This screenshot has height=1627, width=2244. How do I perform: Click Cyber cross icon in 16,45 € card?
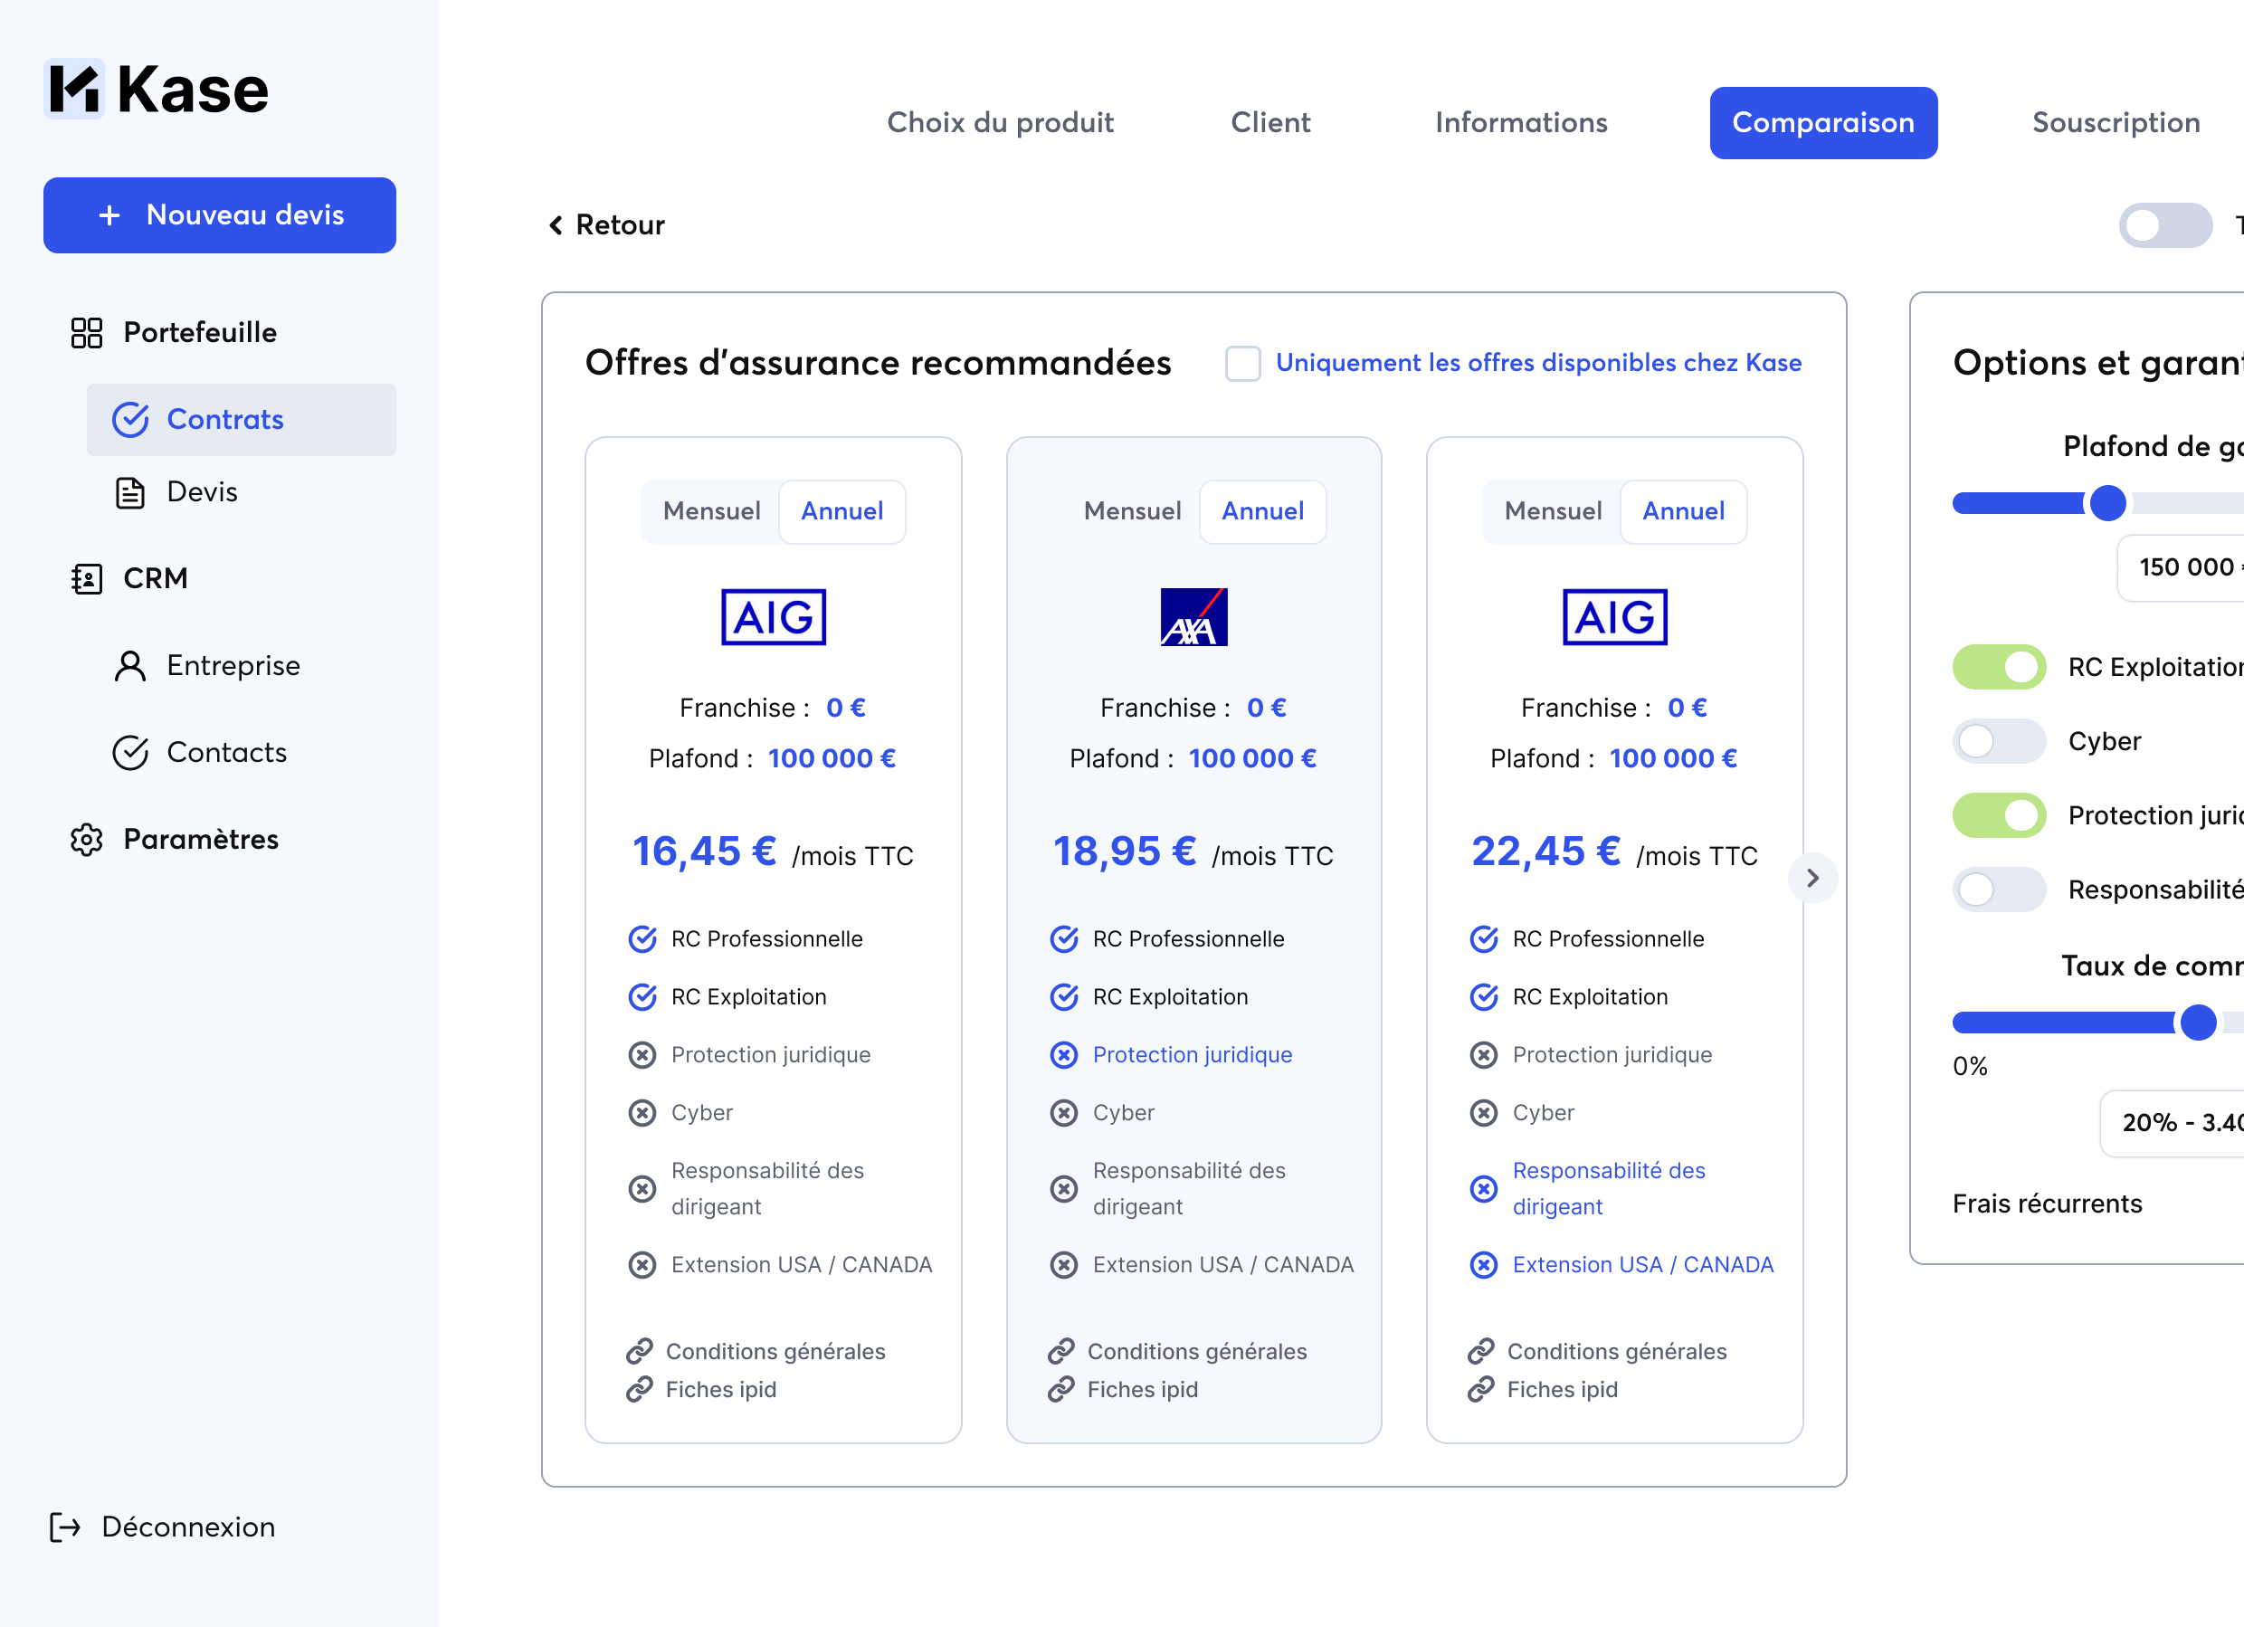click(643, 1113)
